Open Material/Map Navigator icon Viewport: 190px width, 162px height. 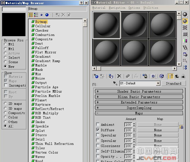pos(185,67)
